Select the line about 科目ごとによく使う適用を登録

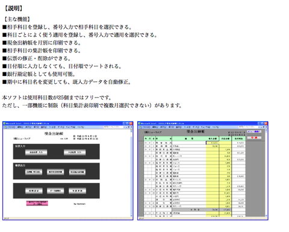pos(80,35)
